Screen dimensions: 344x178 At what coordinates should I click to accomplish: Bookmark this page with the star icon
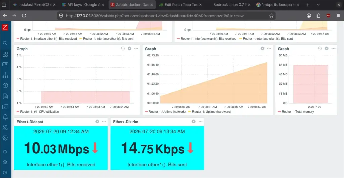click(271, 16)
